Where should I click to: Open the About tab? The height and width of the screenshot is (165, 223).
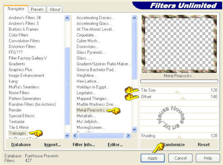tap(55, 9)
